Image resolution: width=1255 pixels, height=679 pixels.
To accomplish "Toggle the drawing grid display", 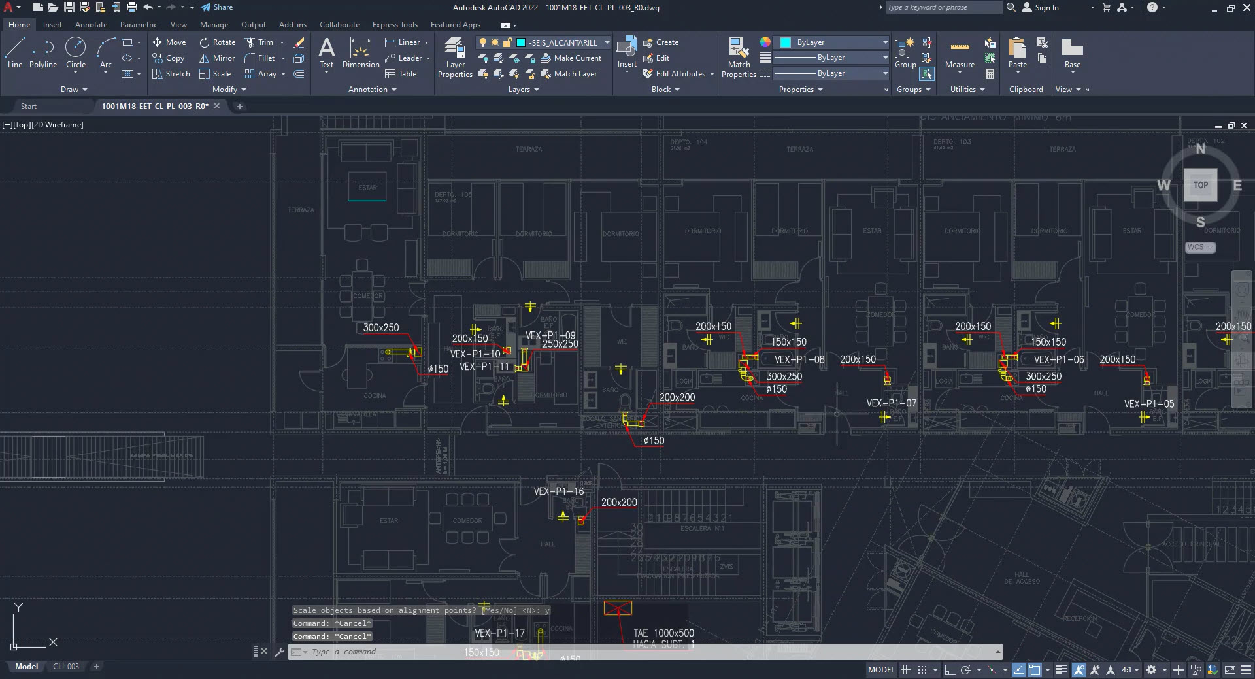I will pos(906,670).
